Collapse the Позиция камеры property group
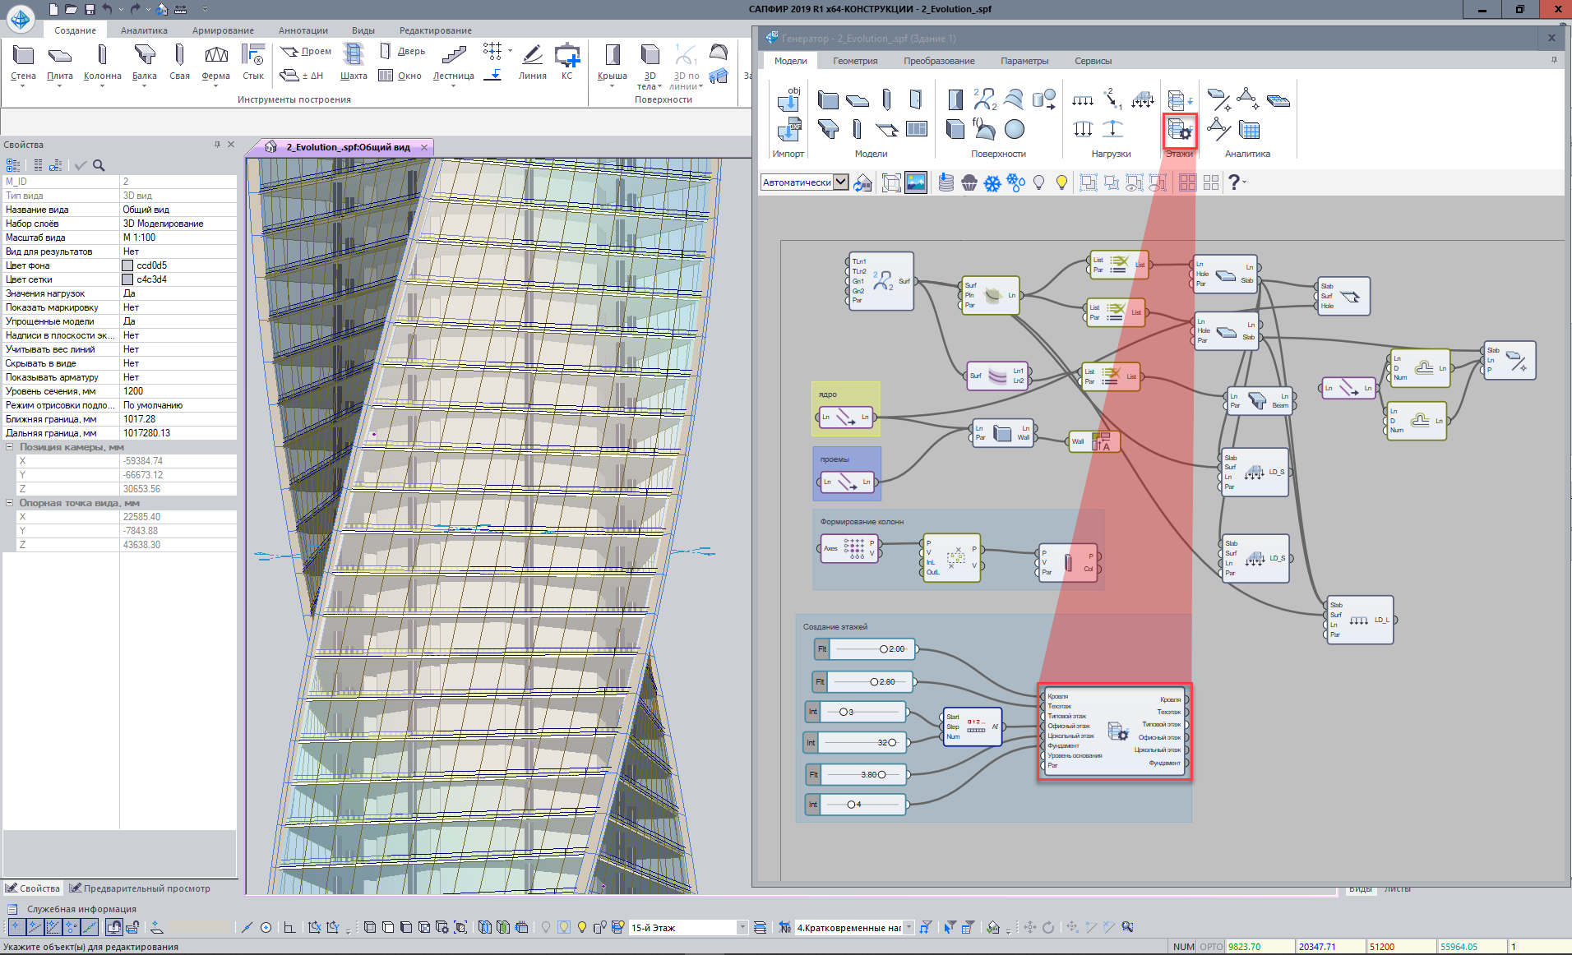Screen dimensions: 1572x955 [x=10, y=447]
